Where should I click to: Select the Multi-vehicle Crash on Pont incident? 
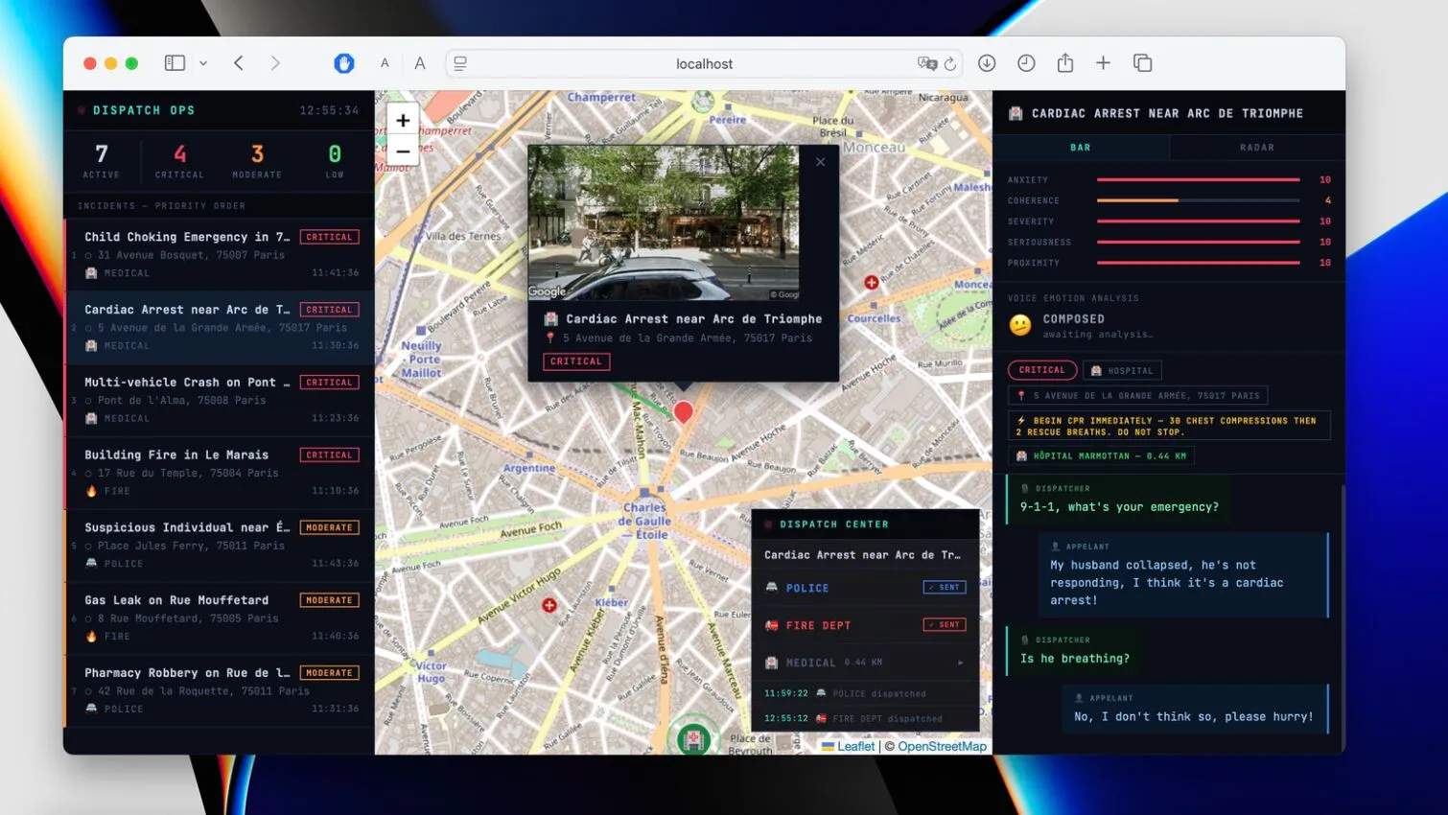pos(220,400)
